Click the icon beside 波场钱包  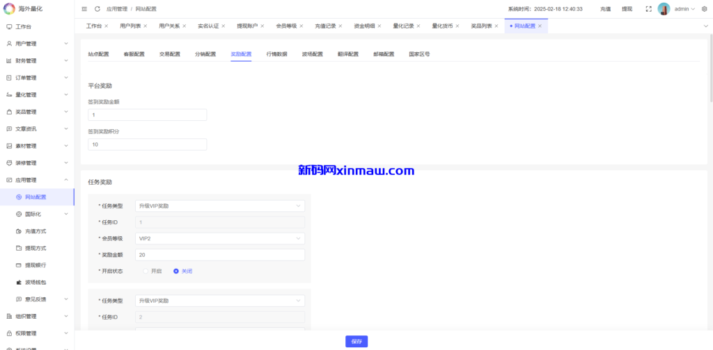tap(19, 282)
